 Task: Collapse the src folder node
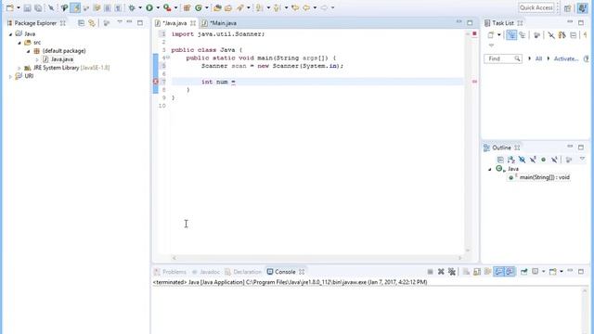(19, 43)
